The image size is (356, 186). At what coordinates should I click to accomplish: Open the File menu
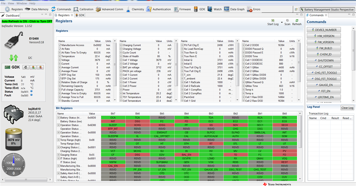[x=3, y=3]
